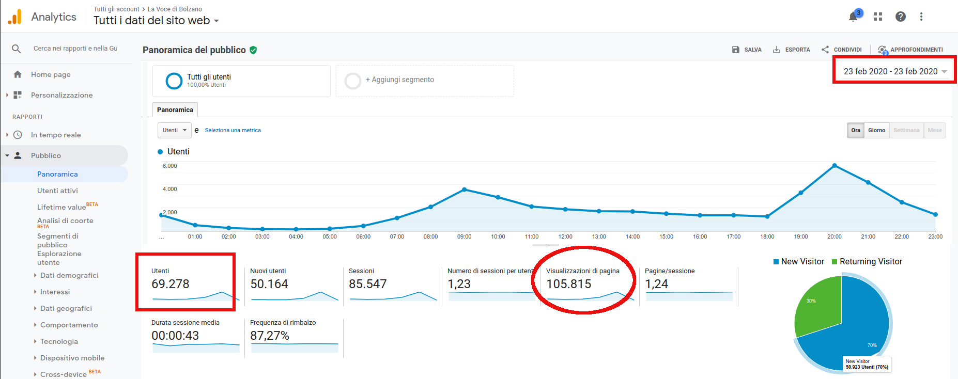
Task: Open the Google apps grid icon
Action: (878, 17)
